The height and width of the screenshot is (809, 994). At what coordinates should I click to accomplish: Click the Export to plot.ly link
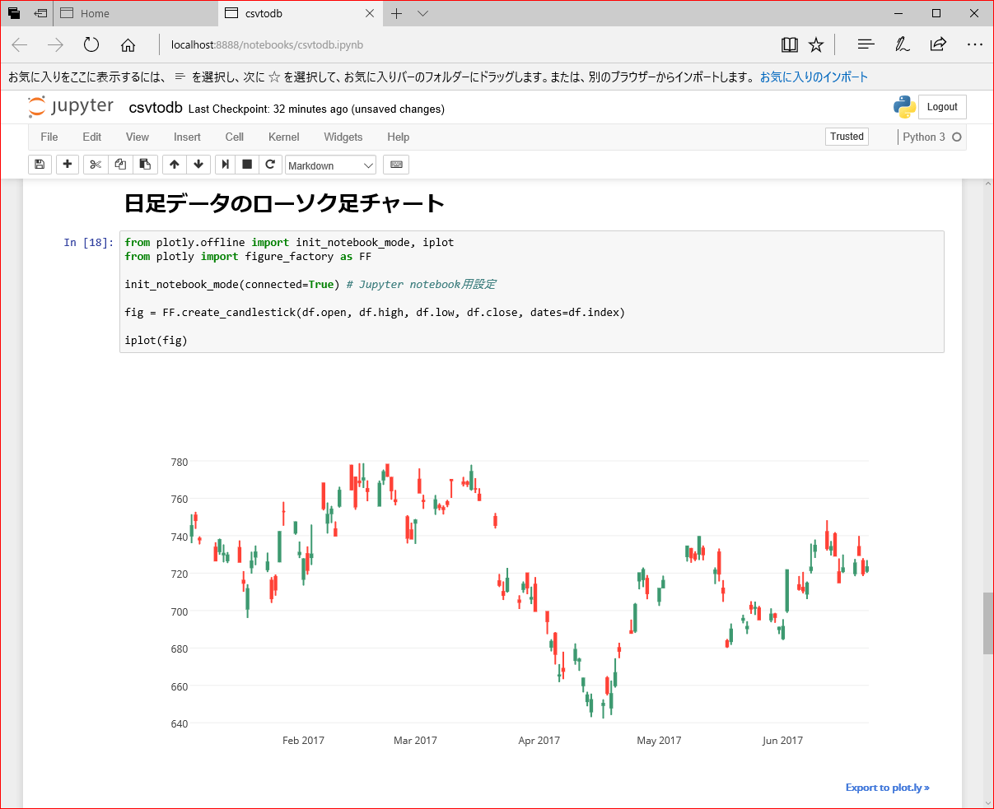coord(888,788)
